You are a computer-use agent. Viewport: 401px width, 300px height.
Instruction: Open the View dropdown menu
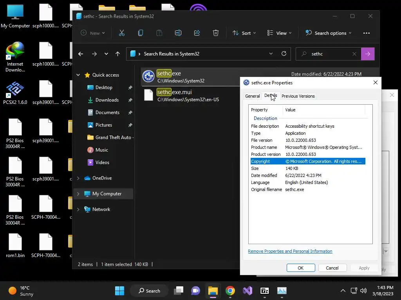[x=279, y=33]
